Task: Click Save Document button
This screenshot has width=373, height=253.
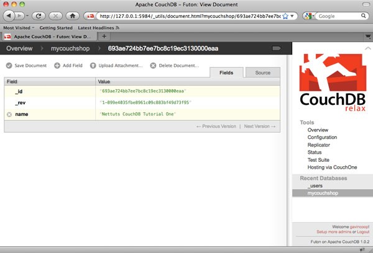Action: pyautogui.click(x=26, y=66)
